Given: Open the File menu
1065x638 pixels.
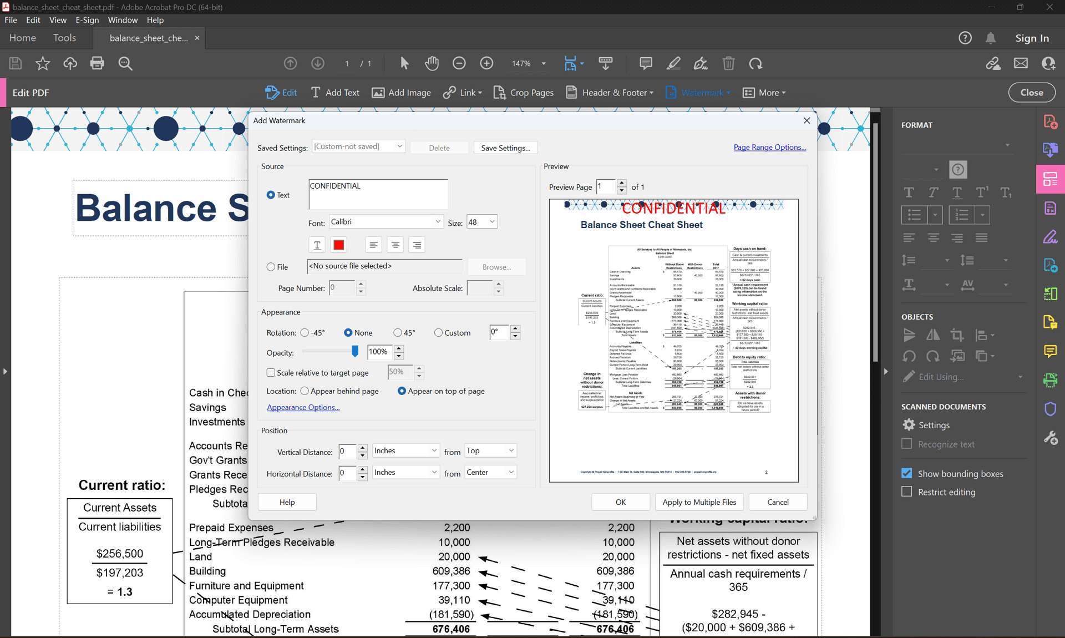Looking at the screenshot, I should tap(11, 20).
